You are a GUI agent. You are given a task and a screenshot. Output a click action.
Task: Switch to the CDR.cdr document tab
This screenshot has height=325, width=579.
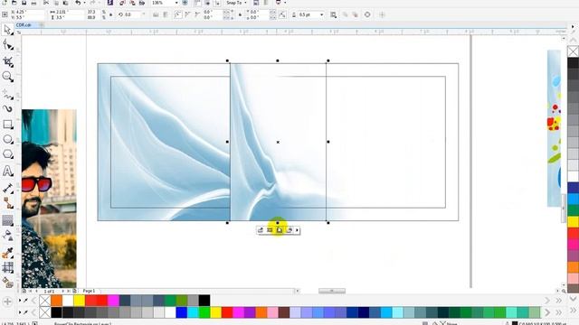pyautogui.click(x=24, y=25)
